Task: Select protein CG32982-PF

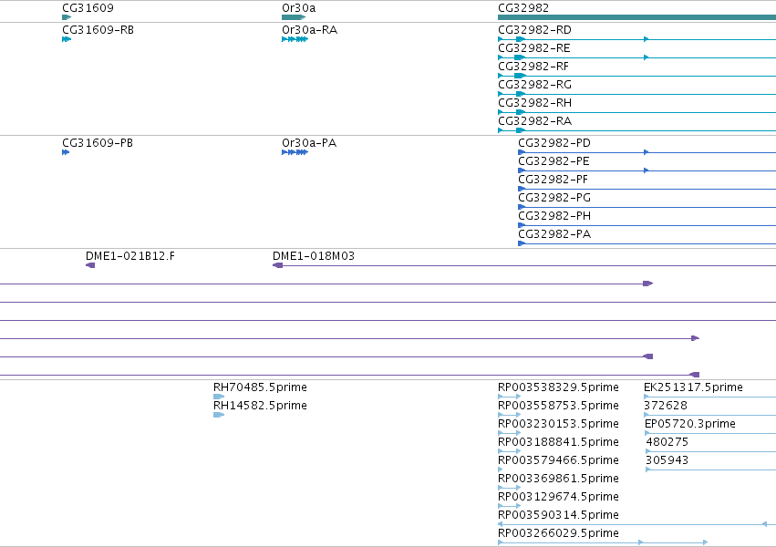Action: pyautogui.click(x=554, y=180)
